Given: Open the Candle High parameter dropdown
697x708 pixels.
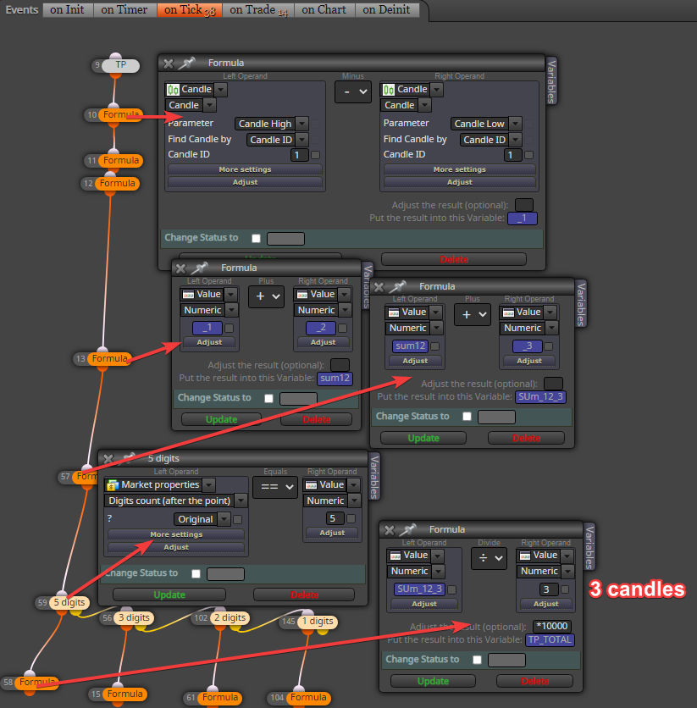Looking at the screenshot, I should [272, 124].
